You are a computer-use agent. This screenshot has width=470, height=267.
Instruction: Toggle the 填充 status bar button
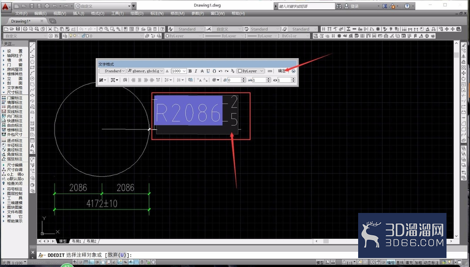pyautogui.click(x=409, y=262)
